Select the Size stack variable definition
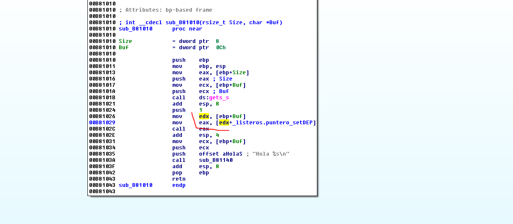 coord(125,41)
